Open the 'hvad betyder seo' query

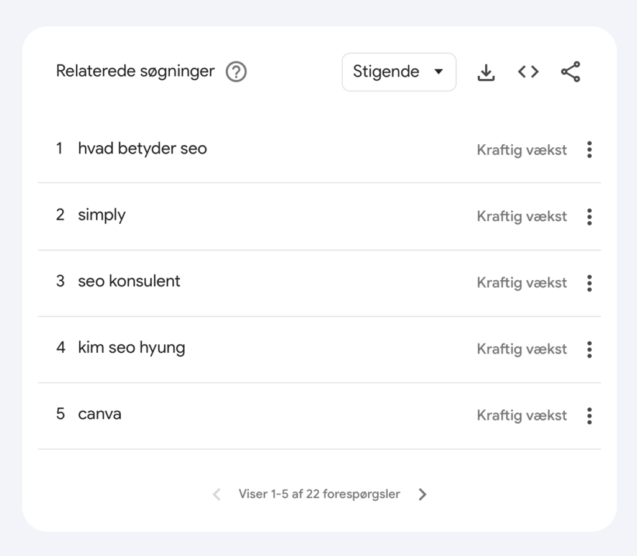142,149
